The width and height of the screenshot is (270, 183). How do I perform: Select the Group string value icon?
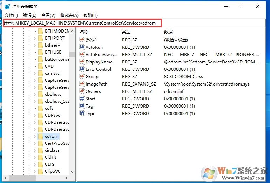coord(82,77)
